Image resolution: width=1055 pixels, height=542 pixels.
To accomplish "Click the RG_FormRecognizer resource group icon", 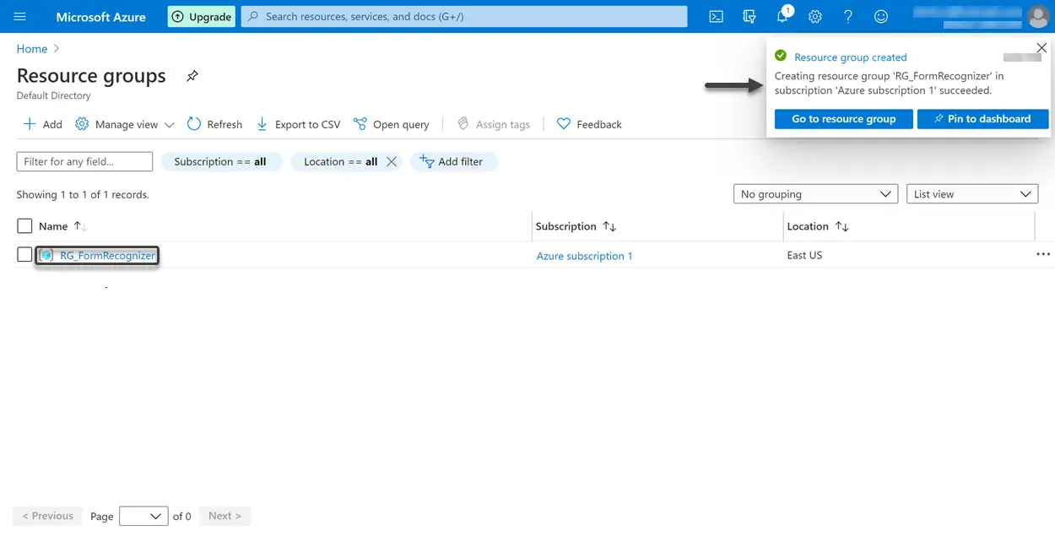I will (x=46, y=255).
